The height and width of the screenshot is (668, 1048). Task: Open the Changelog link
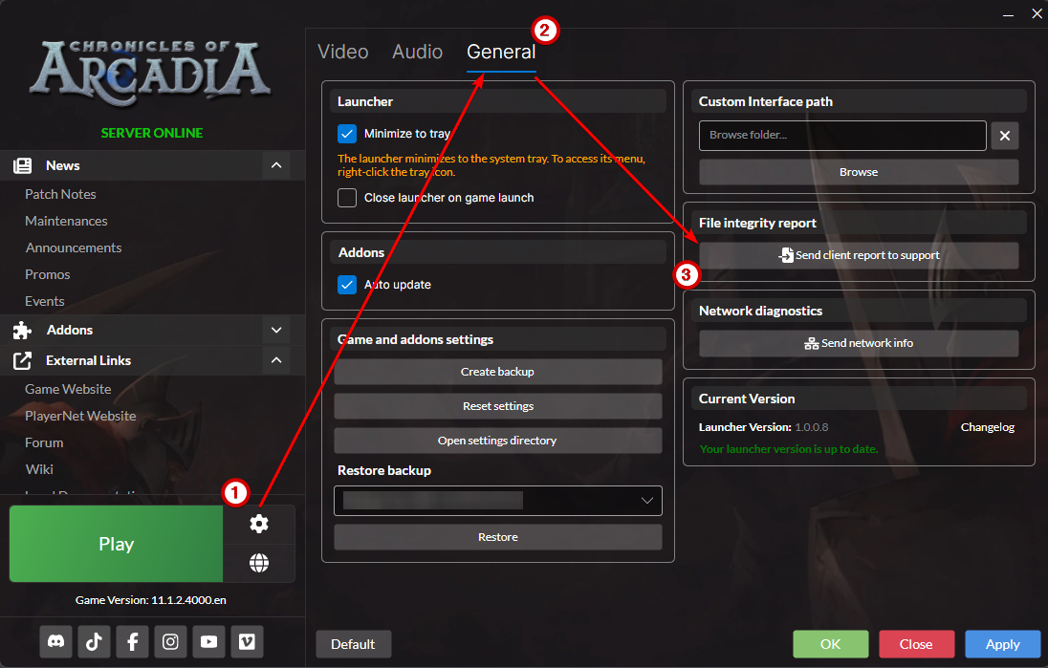coord(987,427)
